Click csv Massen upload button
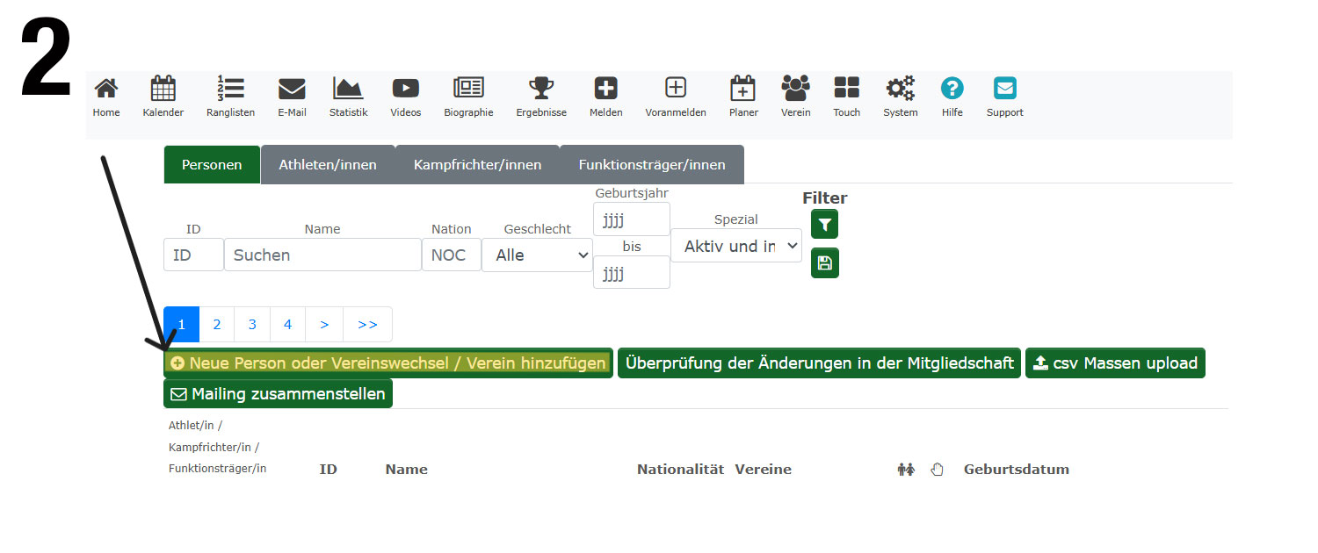 click(1114, 363)
